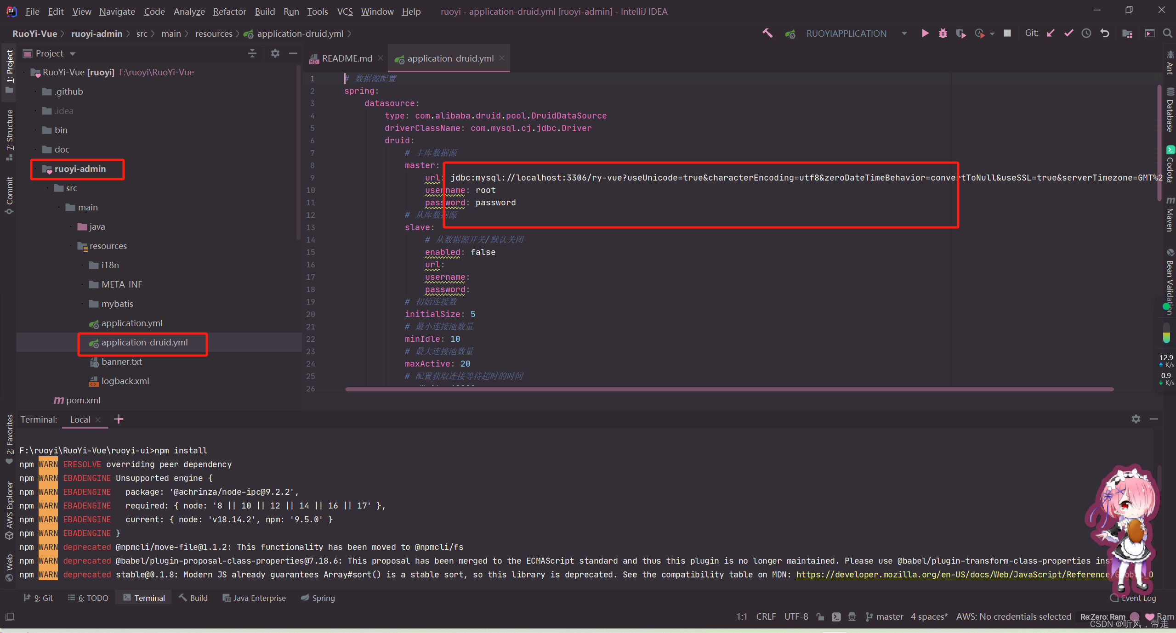Click the editor horizontal scrollbar
1176x633 pixels.
click(729, 389)
